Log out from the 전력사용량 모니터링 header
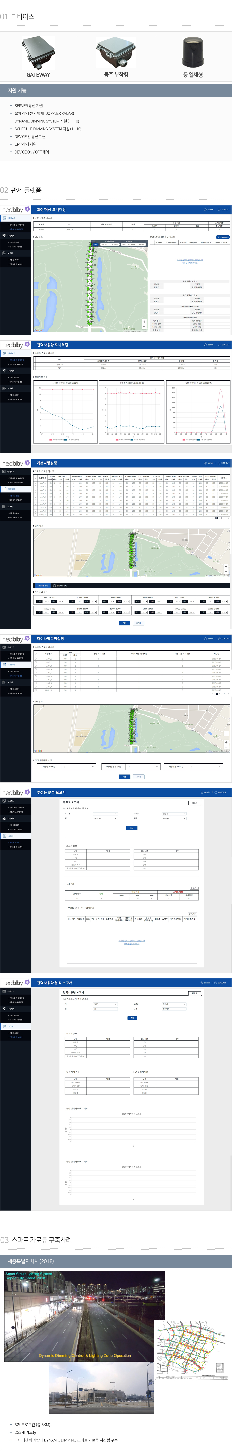The image size is (232, 1451). [x=223, y=345]
